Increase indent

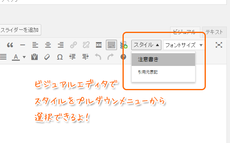[x=85, y=57]
